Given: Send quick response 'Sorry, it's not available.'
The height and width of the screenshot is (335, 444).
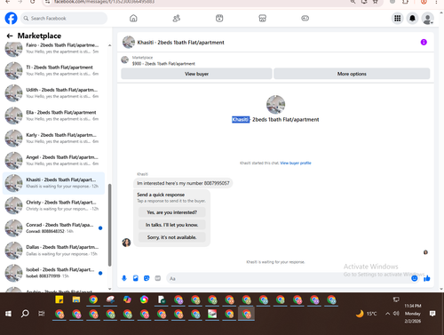Looking at the screenshot, I should [x=172, y=237].
